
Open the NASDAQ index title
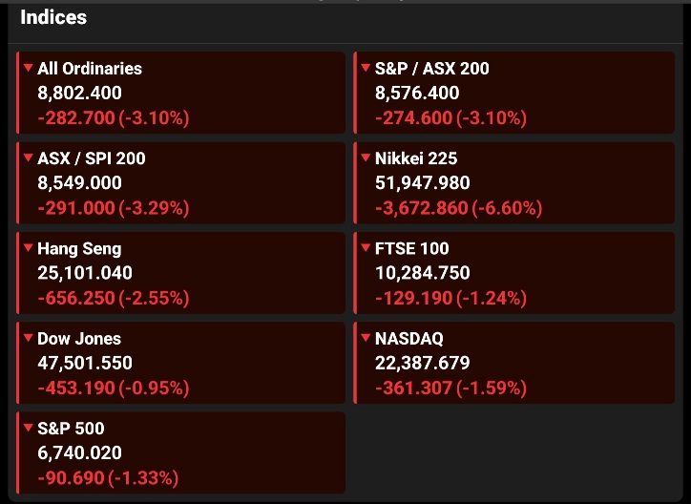[x=409, y=338]
